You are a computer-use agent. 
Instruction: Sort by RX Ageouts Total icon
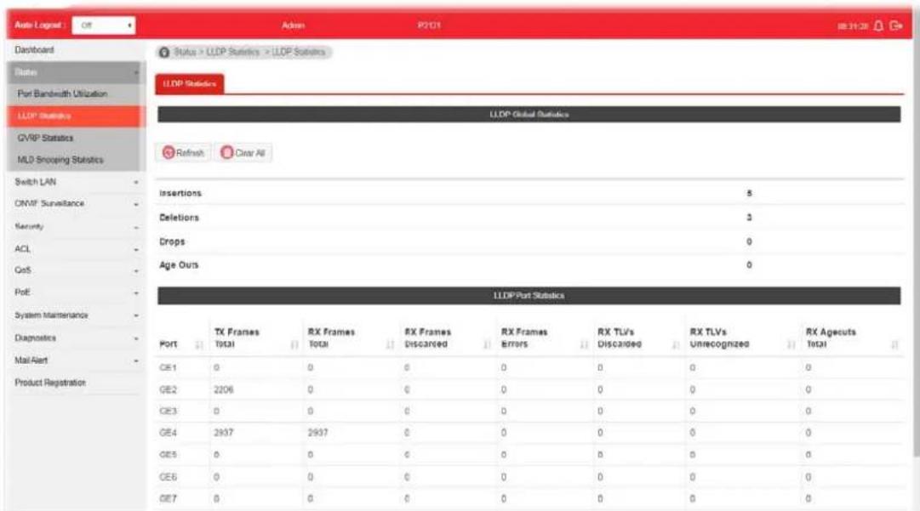[x=894, y=344]
